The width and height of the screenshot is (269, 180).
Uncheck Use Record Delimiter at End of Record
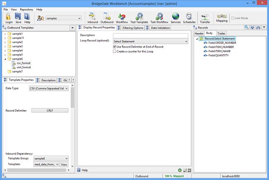tap(114, 47)
